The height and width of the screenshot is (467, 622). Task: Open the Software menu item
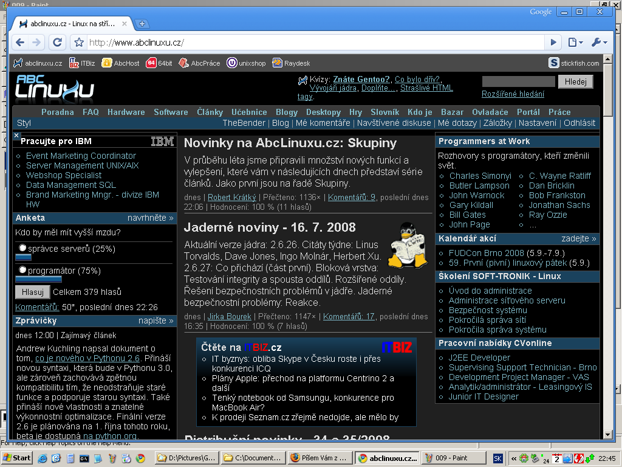pyautogui.click(x=171, y=112)
